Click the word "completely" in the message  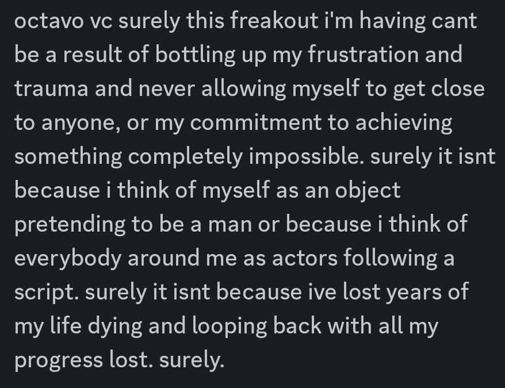point(185,157)
